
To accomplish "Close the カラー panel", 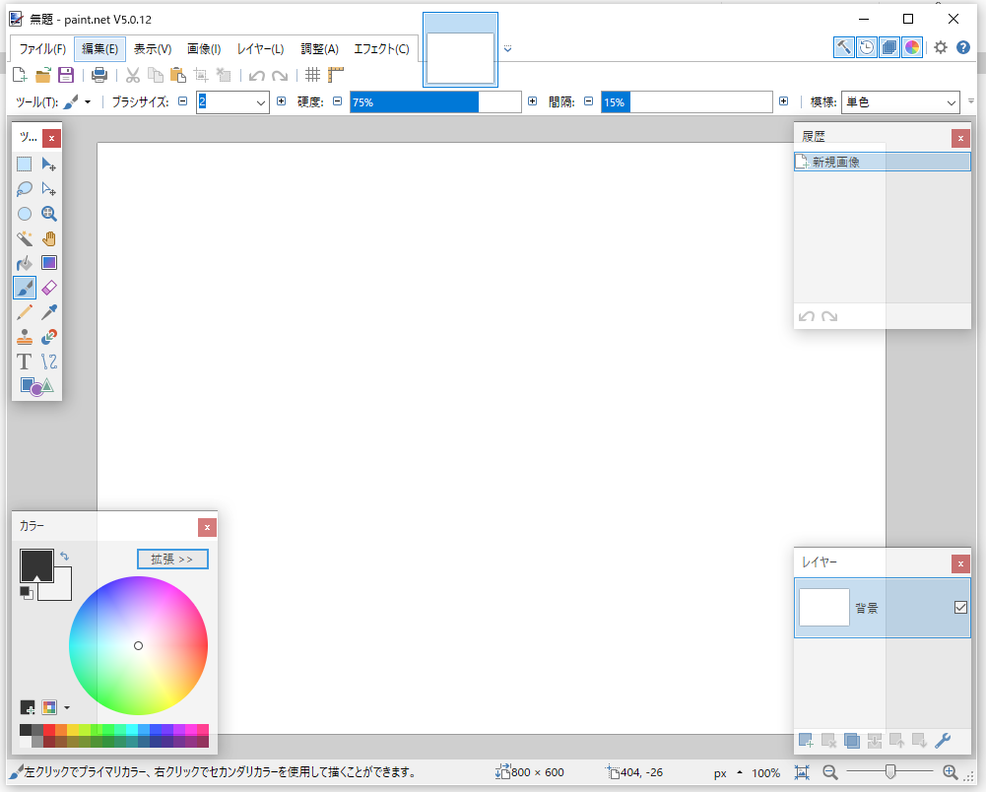I will click(207, 527).
